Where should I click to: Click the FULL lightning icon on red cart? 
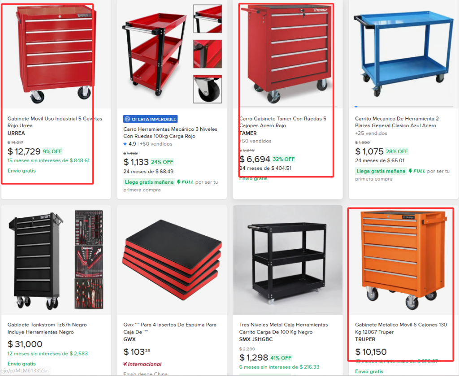coord(179,182)
